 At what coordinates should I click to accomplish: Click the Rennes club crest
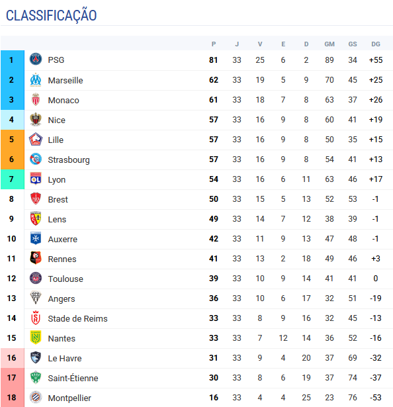[36, 259]
